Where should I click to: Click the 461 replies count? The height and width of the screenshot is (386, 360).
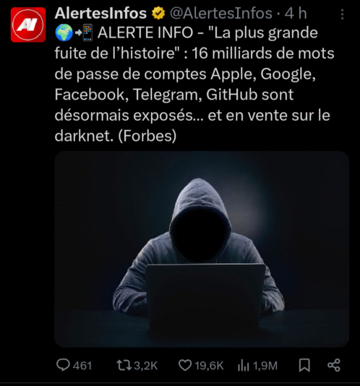pos(82,366)
